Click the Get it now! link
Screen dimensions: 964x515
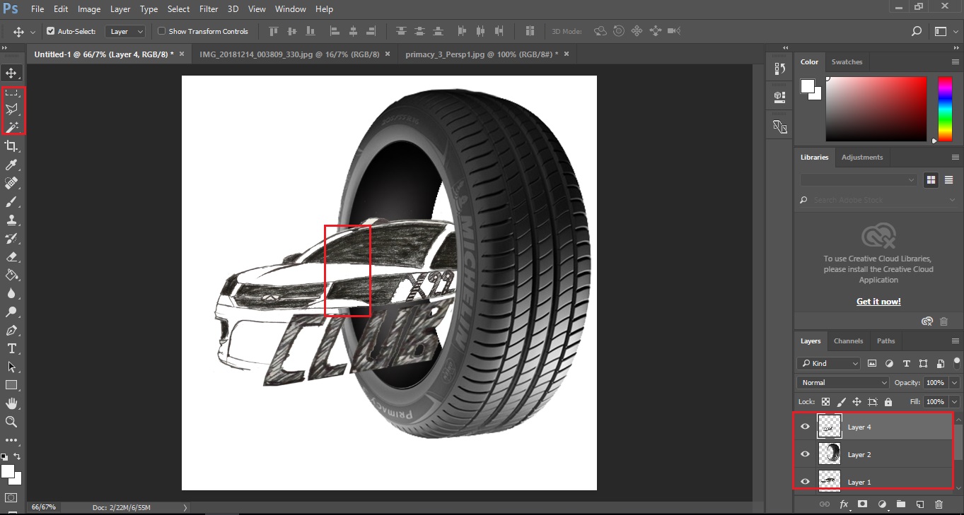click(878, 302)
